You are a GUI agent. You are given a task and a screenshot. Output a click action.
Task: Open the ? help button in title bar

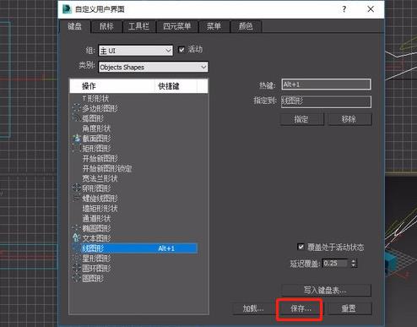tap(344, 9)
